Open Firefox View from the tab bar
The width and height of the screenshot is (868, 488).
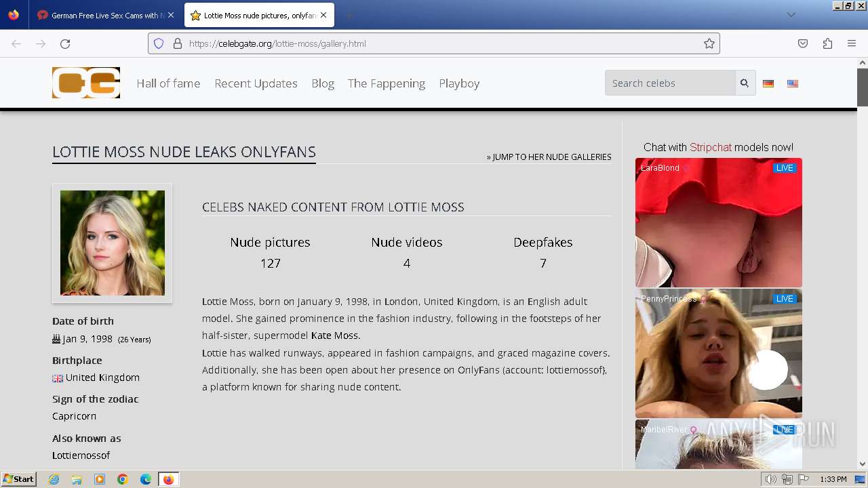(x=14, y=15)
